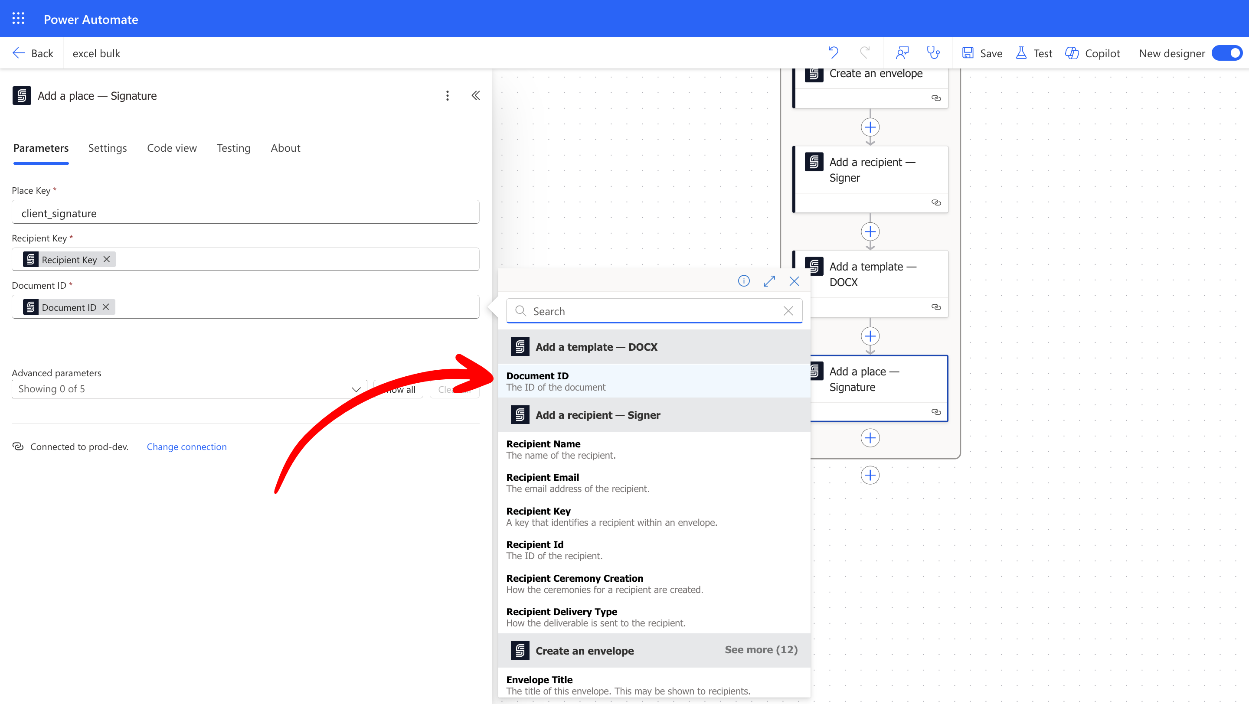Click the Place Key input field
1249x704 pixels.
(245, 213)
